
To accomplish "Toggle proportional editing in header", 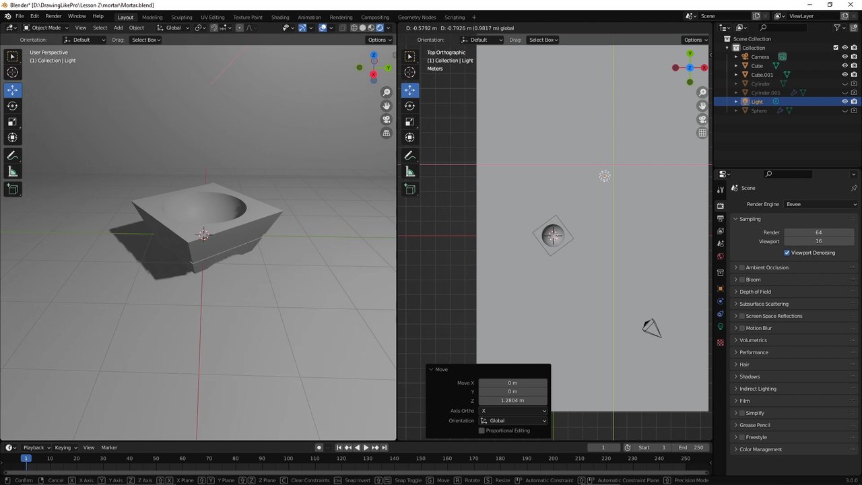I will 239,28.
